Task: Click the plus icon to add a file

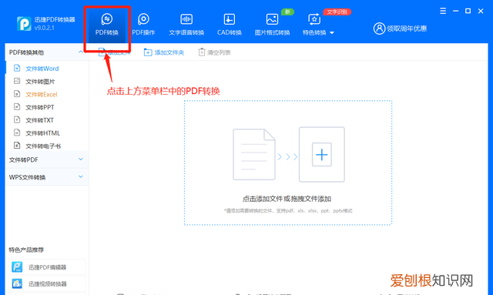Action: point(322,154)
